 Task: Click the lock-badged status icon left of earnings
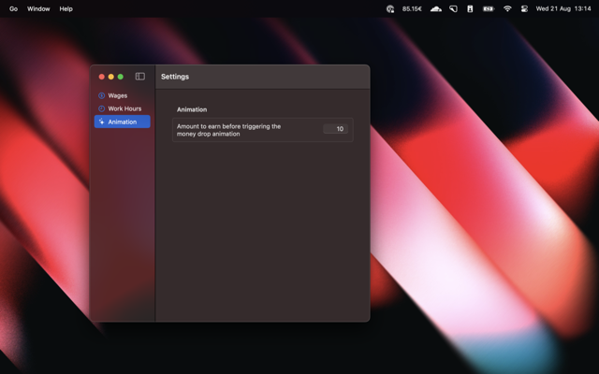(x=390, y=8)
